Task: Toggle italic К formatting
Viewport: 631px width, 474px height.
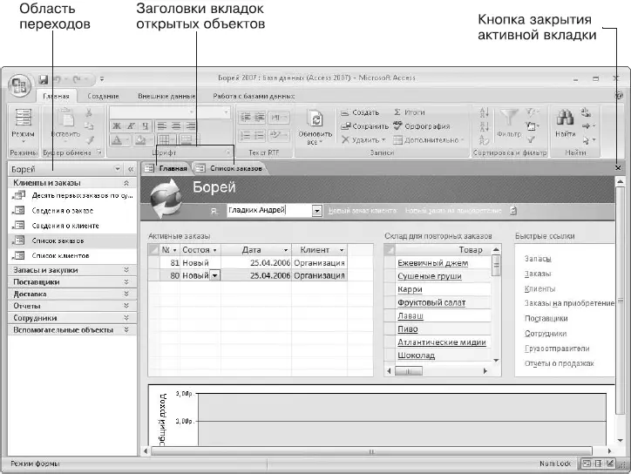Action: coord(131,126)
